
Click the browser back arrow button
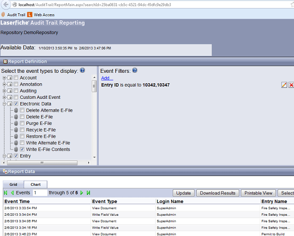(x=6, y=5)
